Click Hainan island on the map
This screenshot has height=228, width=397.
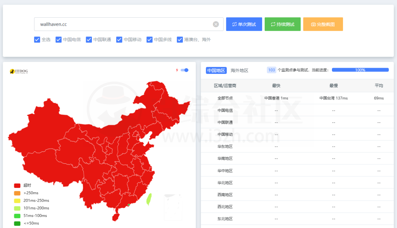(116, 217)
